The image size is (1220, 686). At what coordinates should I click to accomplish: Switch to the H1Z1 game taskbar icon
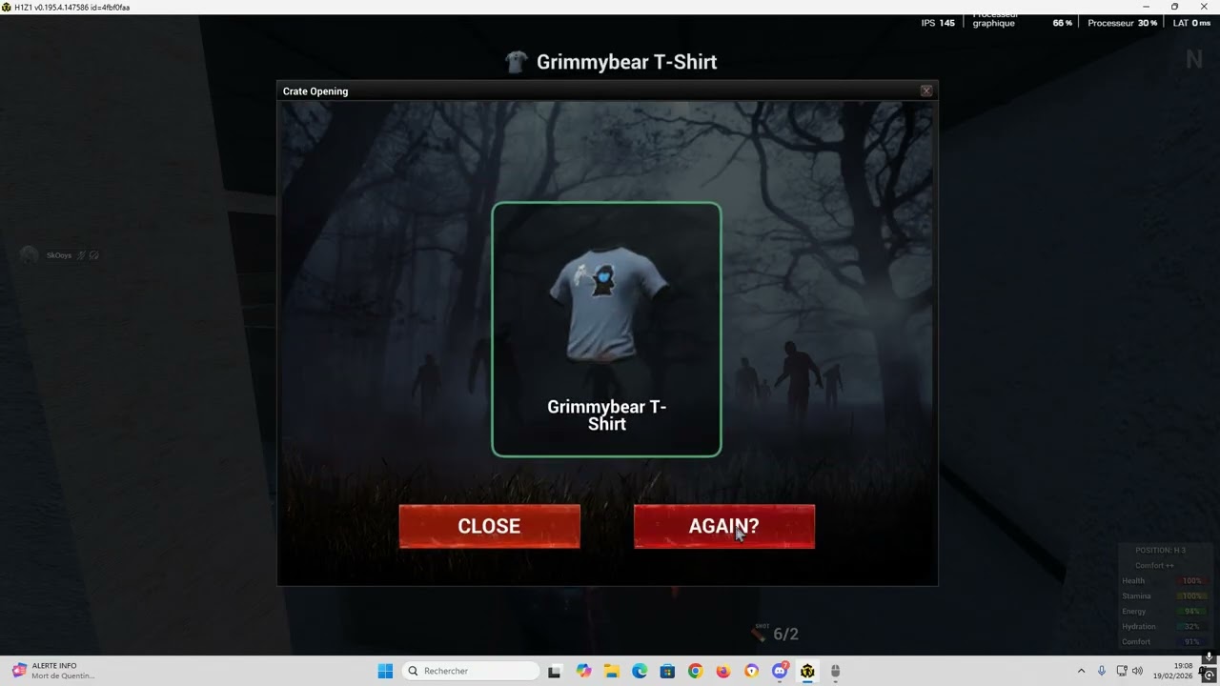[808, 671]
